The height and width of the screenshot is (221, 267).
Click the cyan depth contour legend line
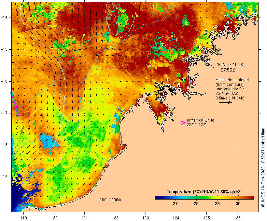(105, 203)
